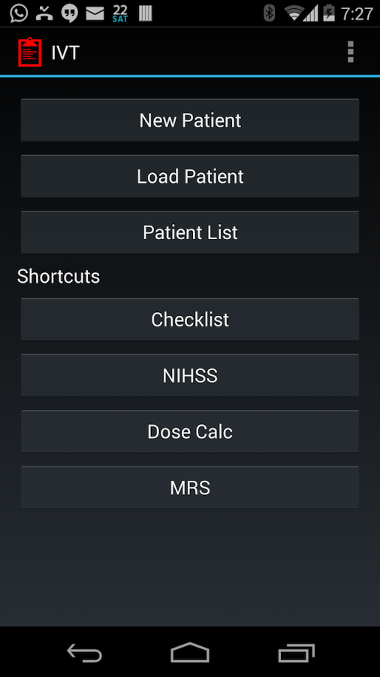Open the Checklist shortcut
The height and width of the screenshot is (677, 380).
190,320
